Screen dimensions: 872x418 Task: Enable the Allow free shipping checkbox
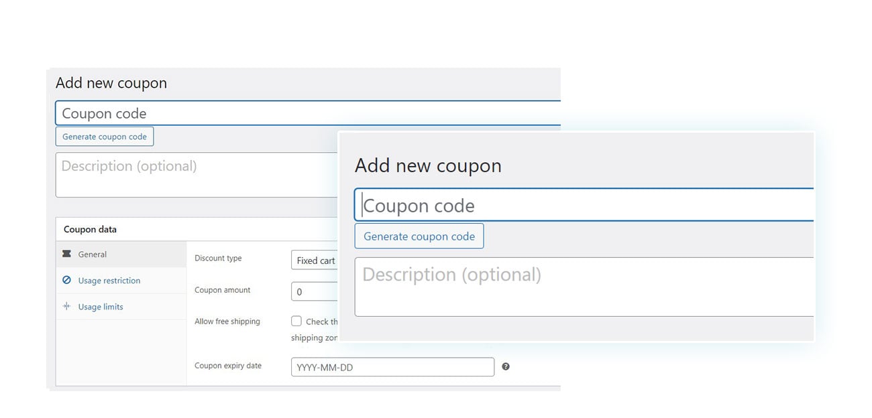click(x=296, y=321)
